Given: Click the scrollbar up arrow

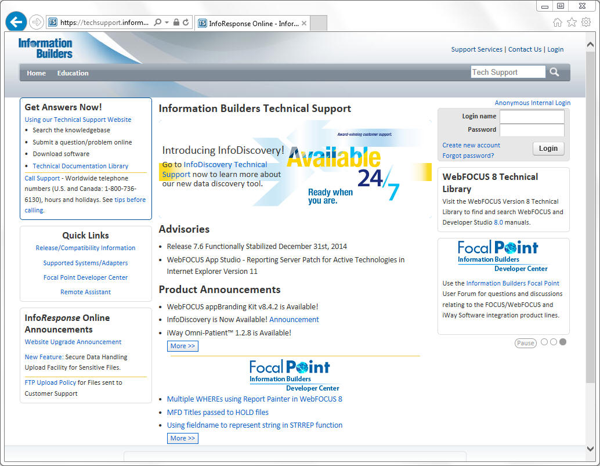Looking at the screenshot, I should [591, 45].
